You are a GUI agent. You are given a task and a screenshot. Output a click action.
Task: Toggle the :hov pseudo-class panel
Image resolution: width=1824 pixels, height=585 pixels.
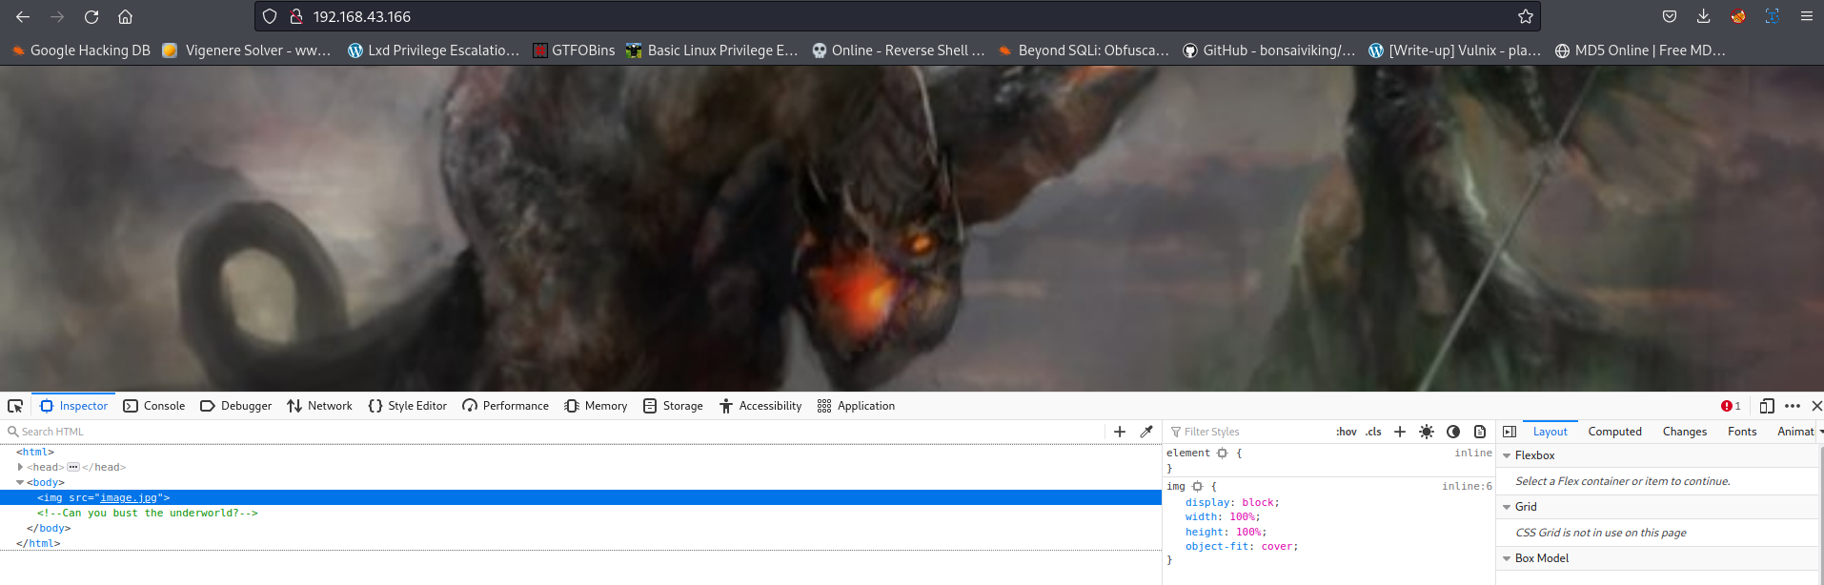coord(1346,432)
